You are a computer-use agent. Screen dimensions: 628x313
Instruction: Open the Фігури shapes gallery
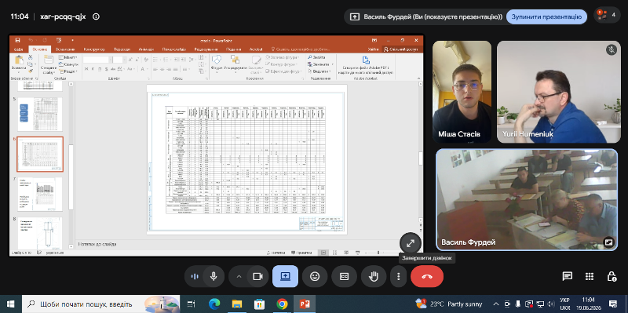(x=217, y=64)
